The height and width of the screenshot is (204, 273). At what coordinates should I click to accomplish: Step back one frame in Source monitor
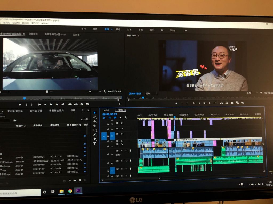[x=45, y=104]
